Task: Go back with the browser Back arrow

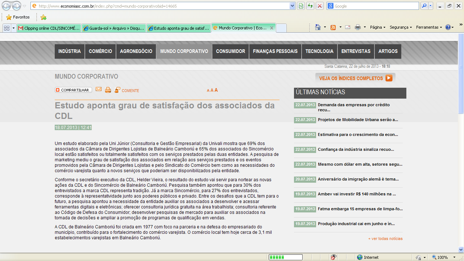Action: click(7, 6)
